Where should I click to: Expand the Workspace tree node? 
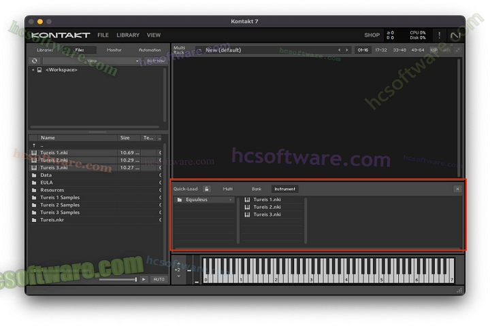pos(33,70)
